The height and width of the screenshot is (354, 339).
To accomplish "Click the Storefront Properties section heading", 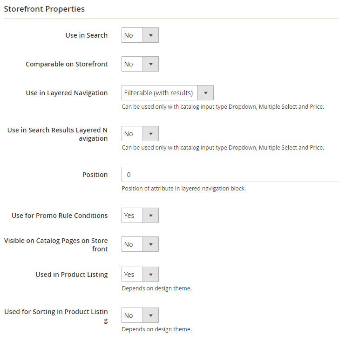I will pyautogui.click(x=44, y=9).
